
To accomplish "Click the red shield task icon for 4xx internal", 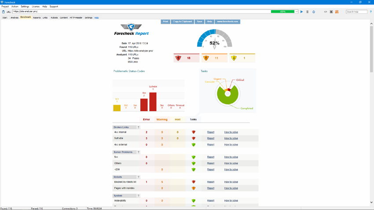I will point(194,132).
